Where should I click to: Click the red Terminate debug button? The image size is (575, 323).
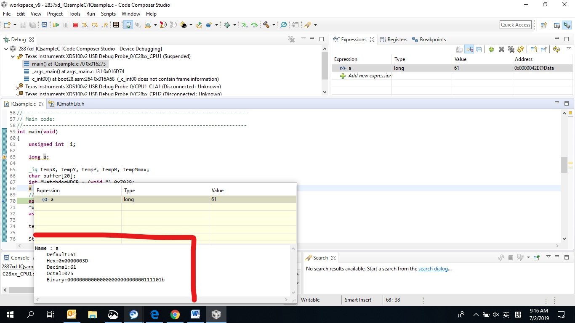point(76,25)
